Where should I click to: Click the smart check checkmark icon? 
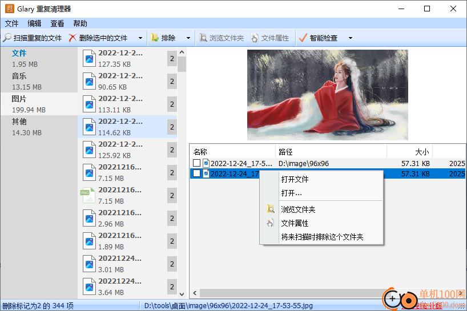tap(303, 38)
